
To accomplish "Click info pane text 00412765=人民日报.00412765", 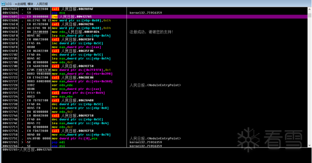I will click(27, 150).
